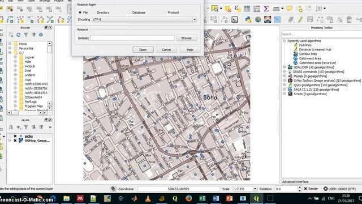This screenshot has height=204, width=362.
Task: Click the delete selected trash icon
Action: [349, 19]
